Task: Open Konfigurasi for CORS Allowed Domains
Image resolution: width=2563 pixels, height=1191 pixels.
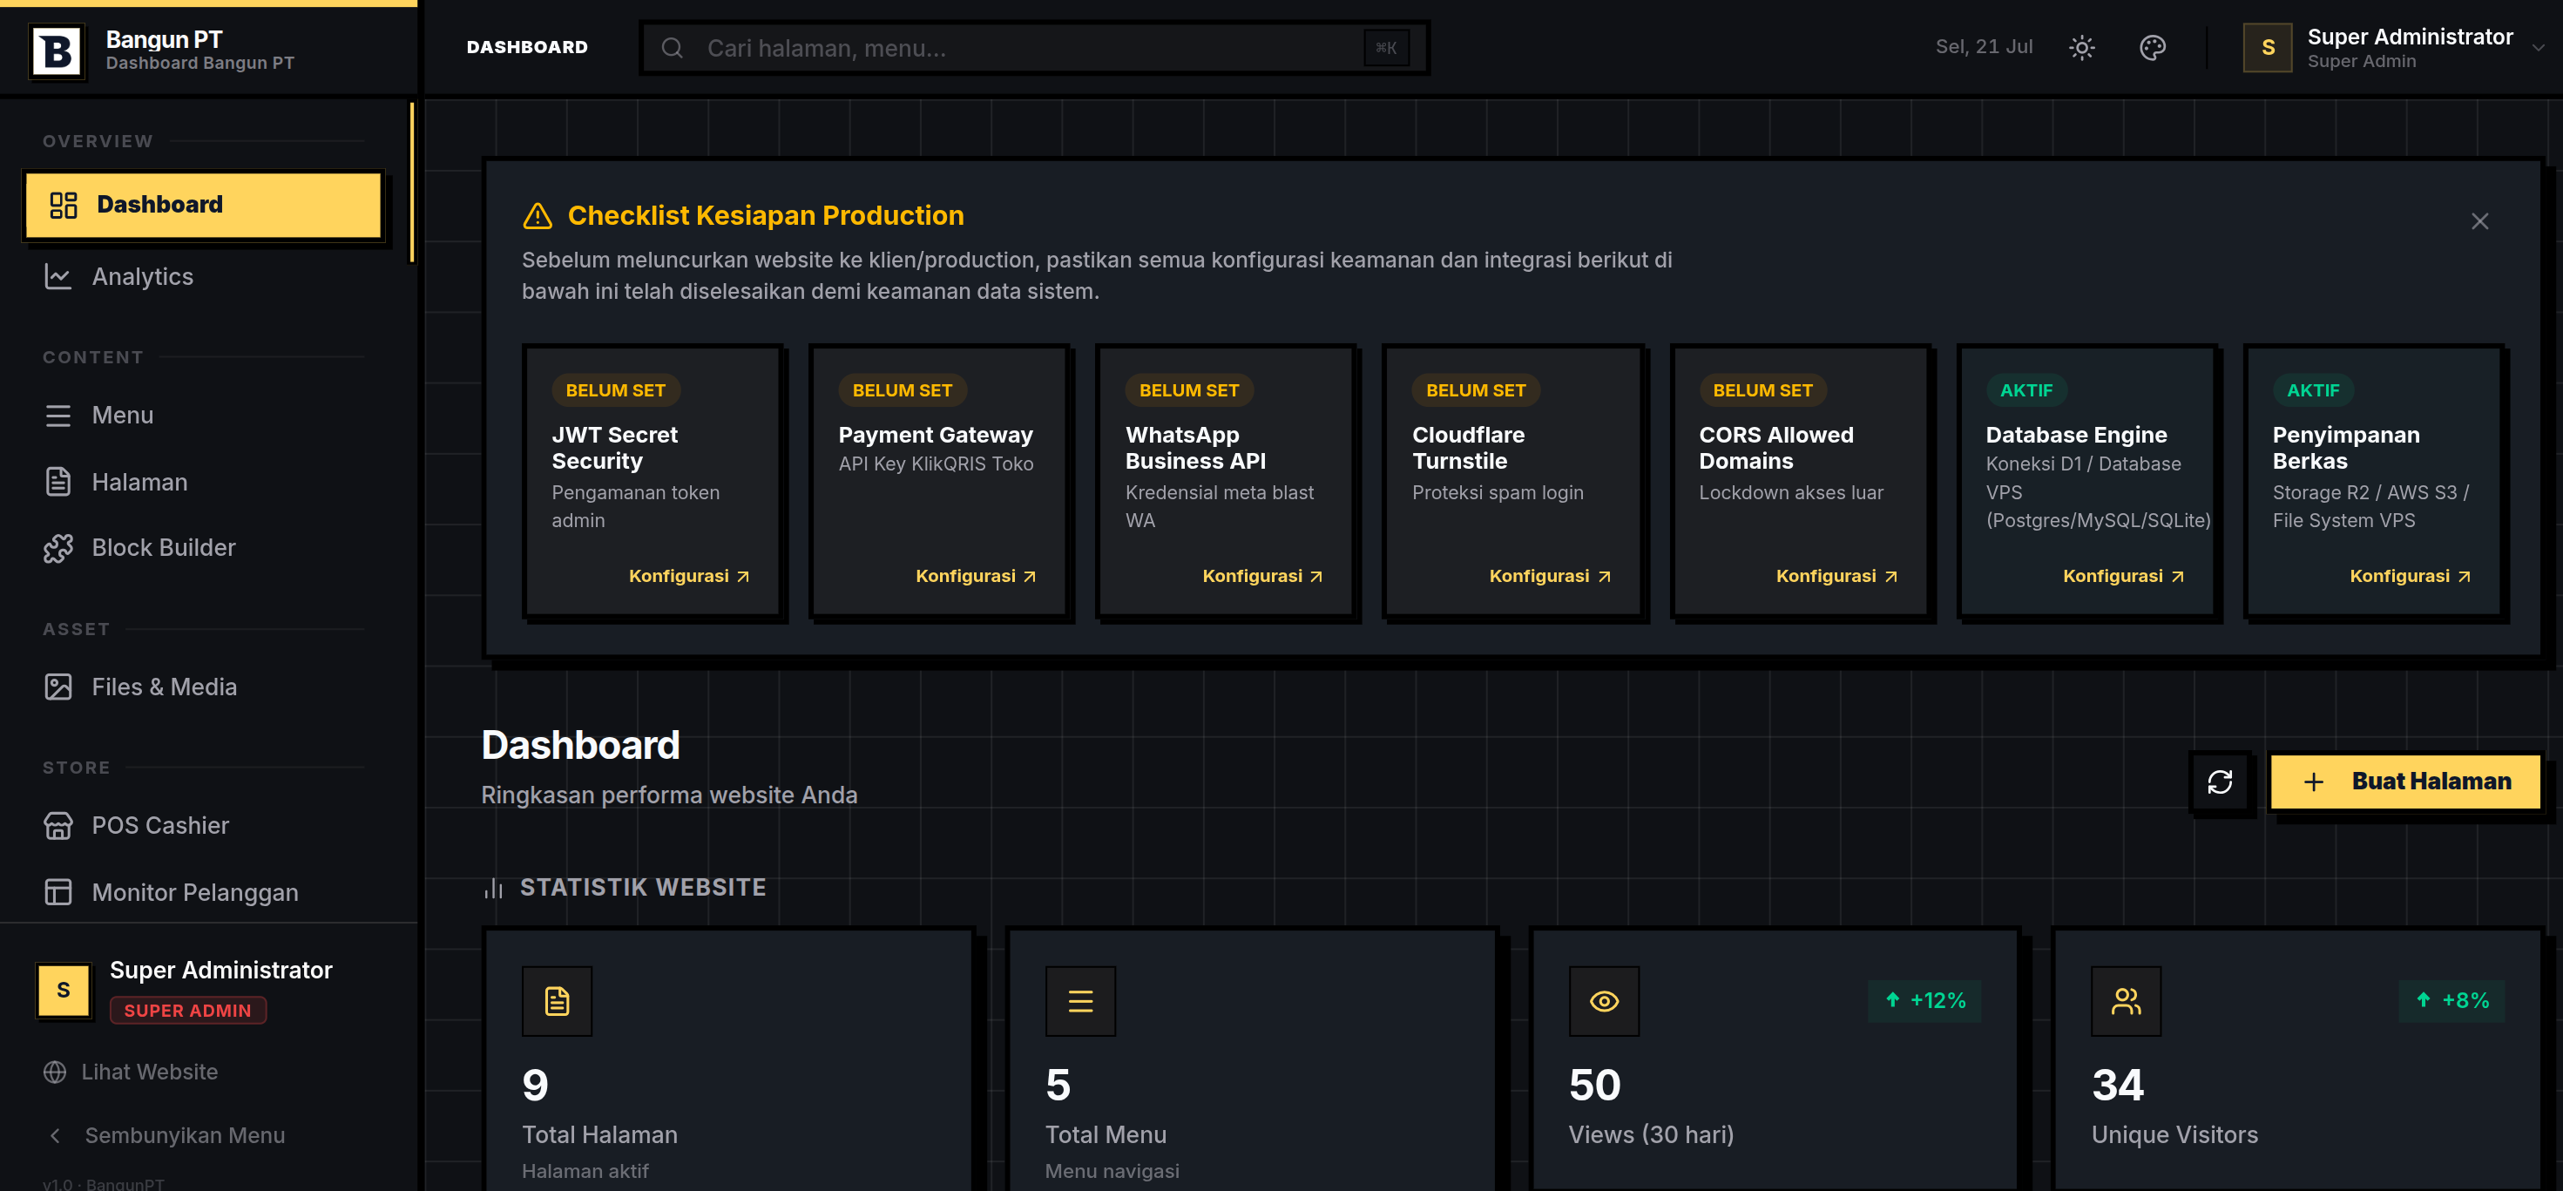Action: [1836, 576]
